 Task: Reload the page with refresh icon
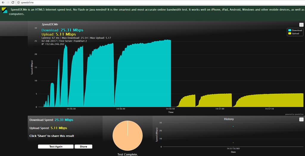(13, 2)
